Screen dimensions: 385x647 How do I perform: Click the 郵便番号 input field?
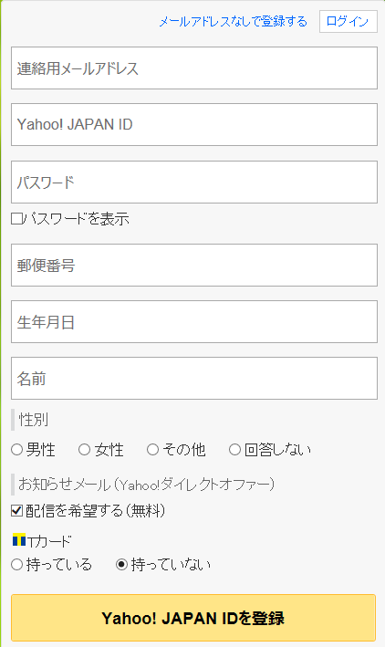[x=194, y=265]
